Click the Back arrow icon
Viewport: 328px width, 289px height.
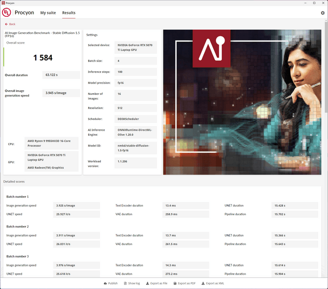pyautogui.click(x=6, y=24)
